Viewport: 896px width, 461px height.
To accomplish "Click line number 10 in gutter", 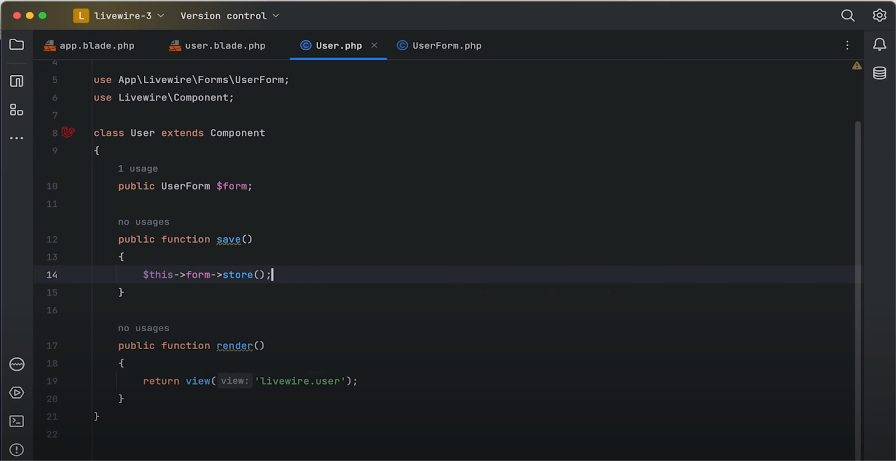I will (52, 186).
